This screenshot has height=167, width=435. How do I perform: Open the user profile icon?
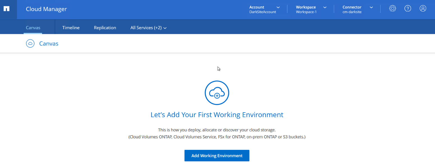tap(423, 8)
